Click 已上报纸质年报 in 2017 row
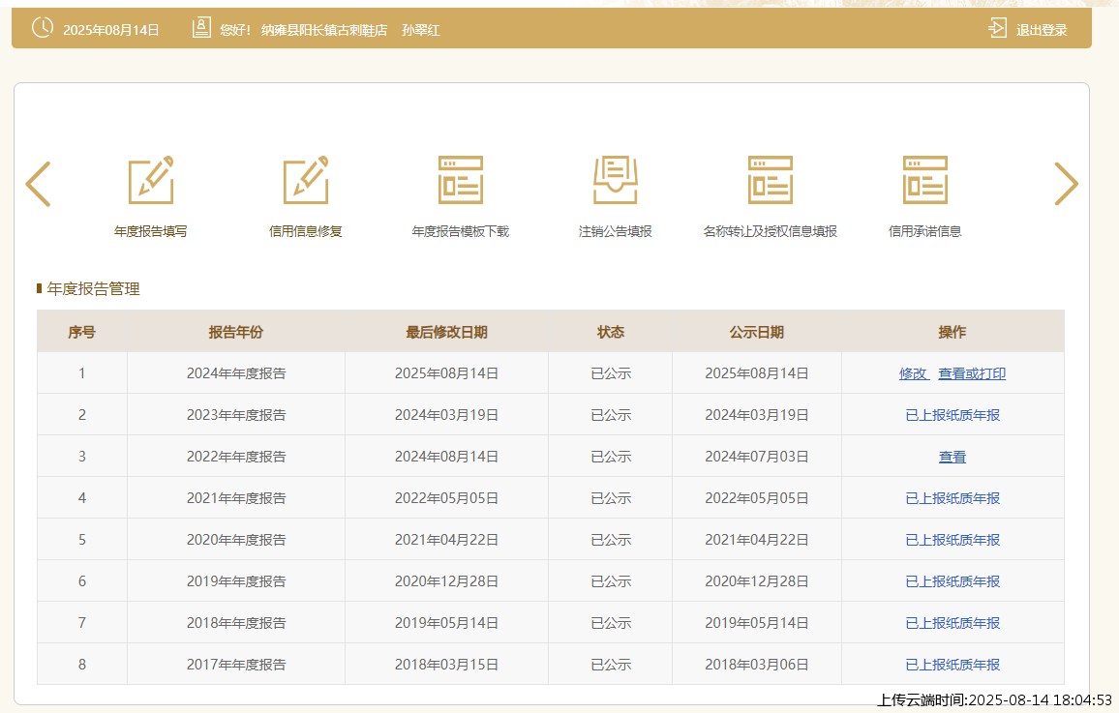 coord(952,665)
